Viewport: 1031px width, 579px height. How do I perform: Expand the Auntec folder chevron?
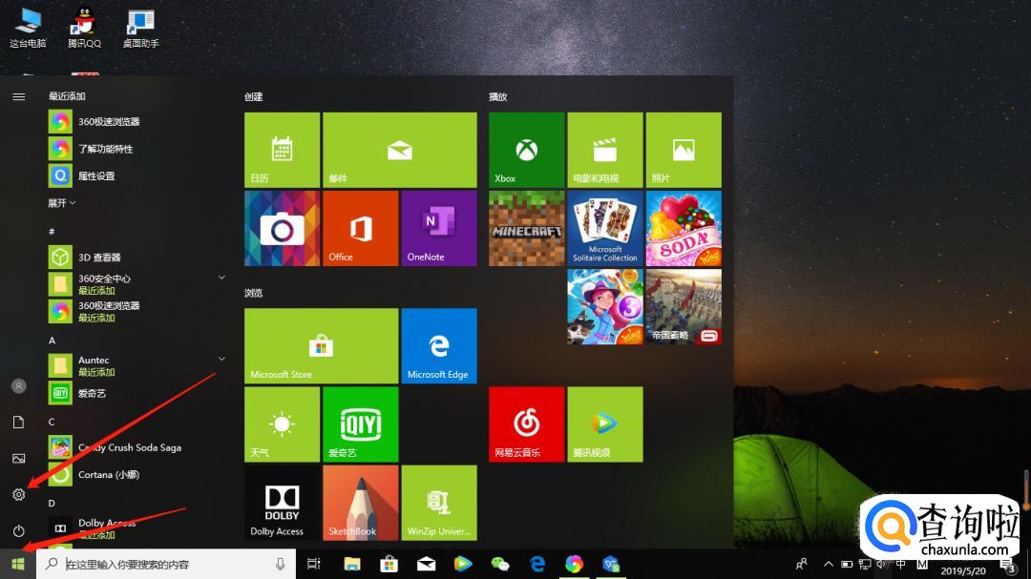pos(221,359)
